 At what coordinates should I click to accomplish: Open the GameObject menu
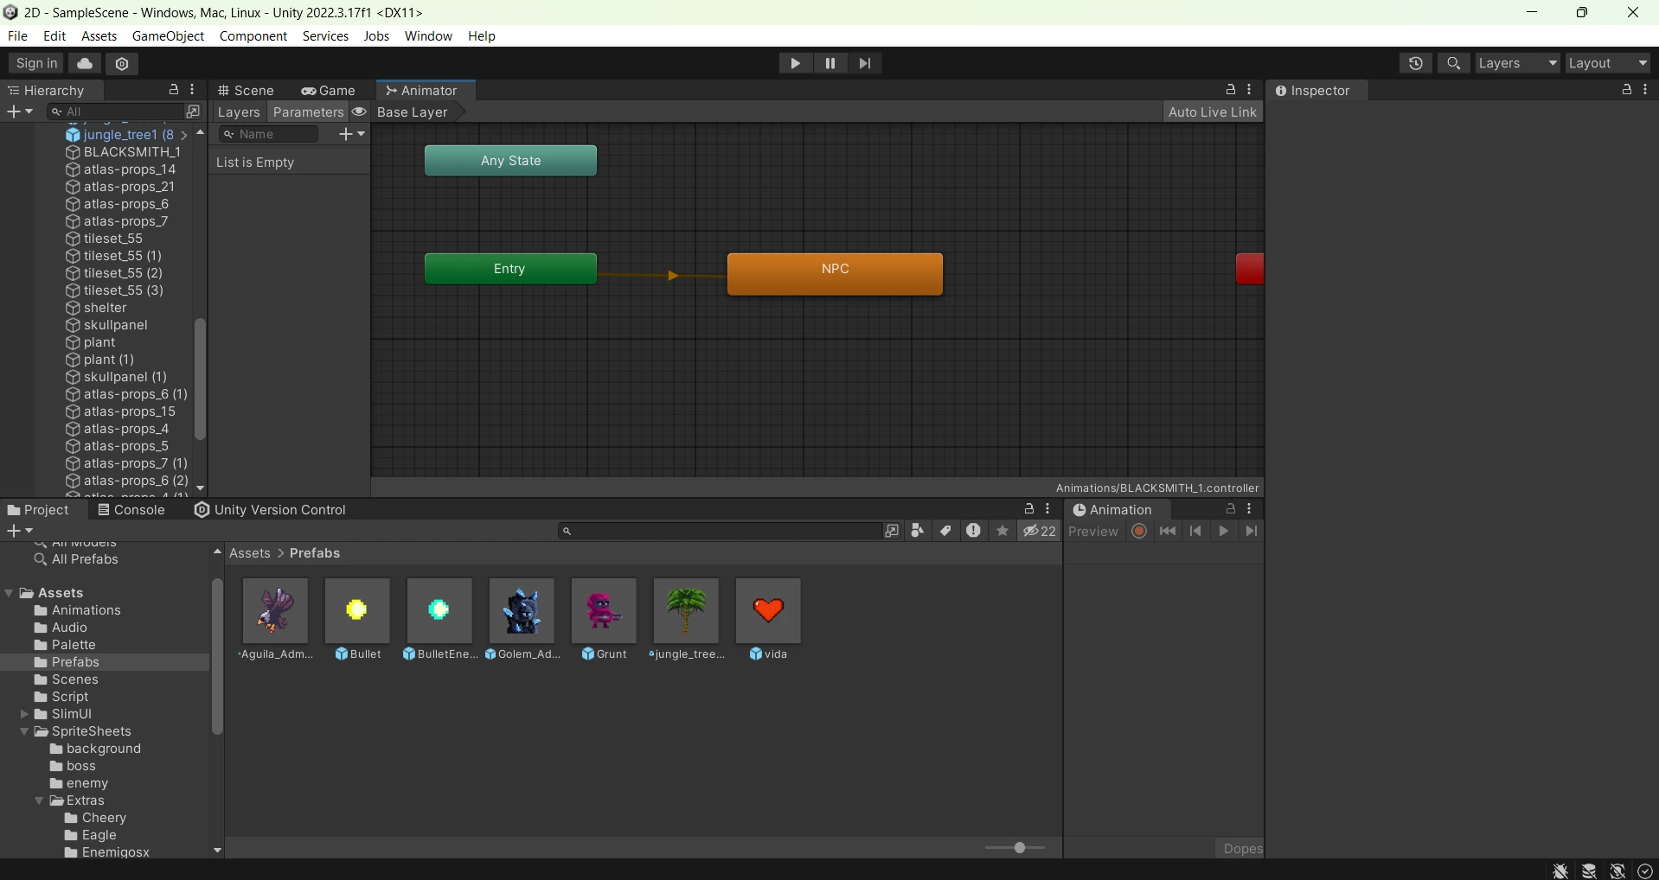pos(168,35)
